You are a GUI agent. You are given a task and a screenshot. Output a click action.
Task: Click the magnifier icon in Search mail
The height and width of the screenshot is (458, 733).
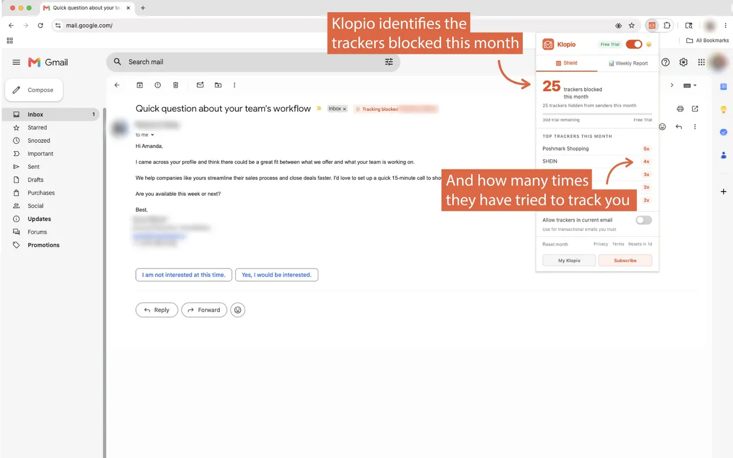pos(117,62)
